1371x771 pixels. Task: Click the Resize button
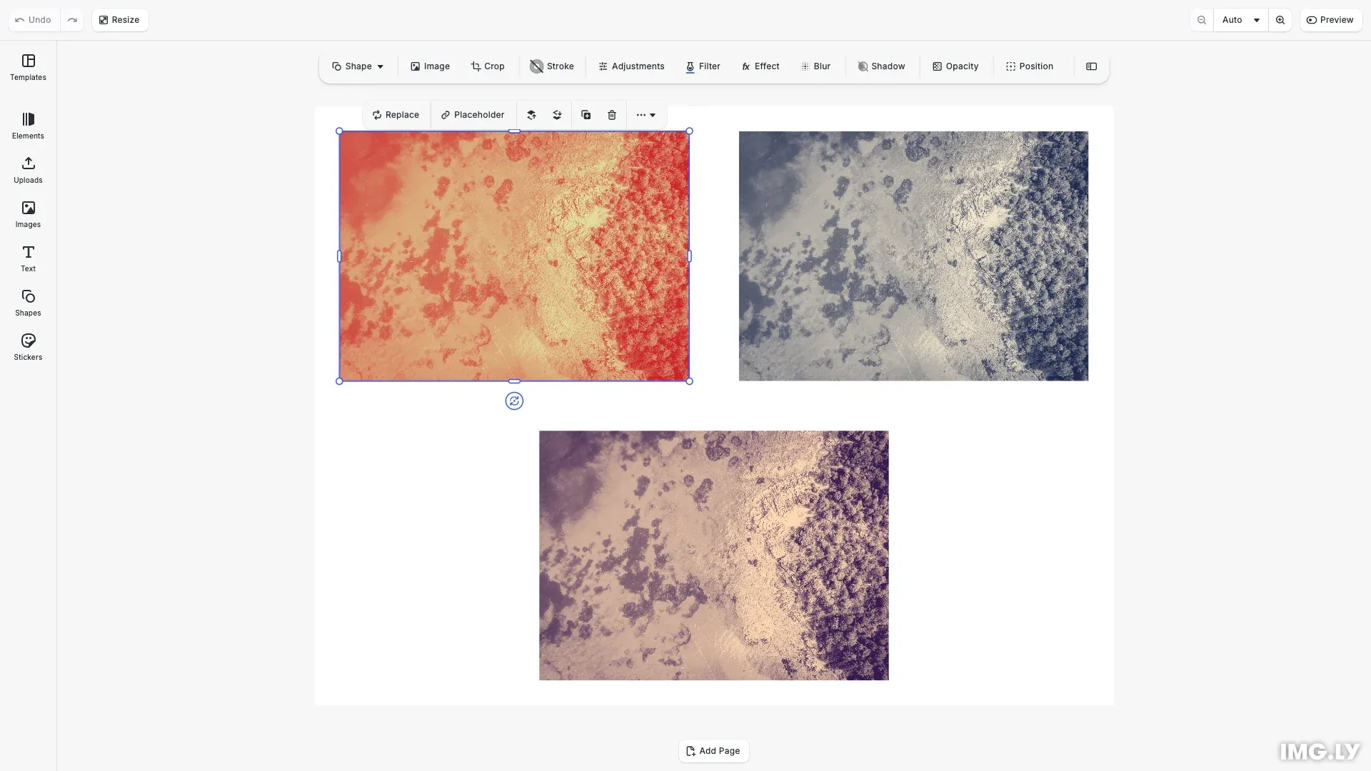[119, 20]
